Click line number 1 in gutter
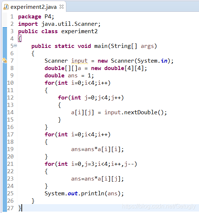This screenshot has height=213, width=199. point(12,17)
